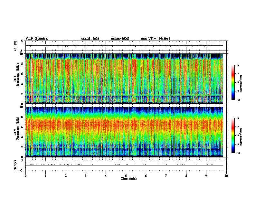Click the '-6' label on upper color scale
The image size is (255, 197).
click(238, 65)
